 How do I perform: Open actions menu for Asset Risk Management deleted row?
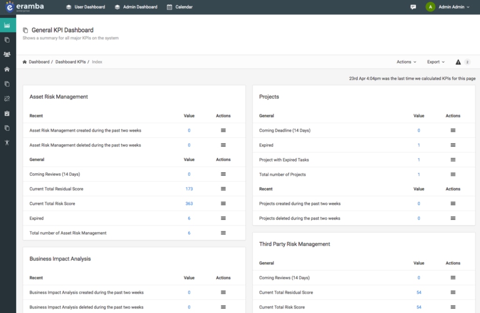223,145
